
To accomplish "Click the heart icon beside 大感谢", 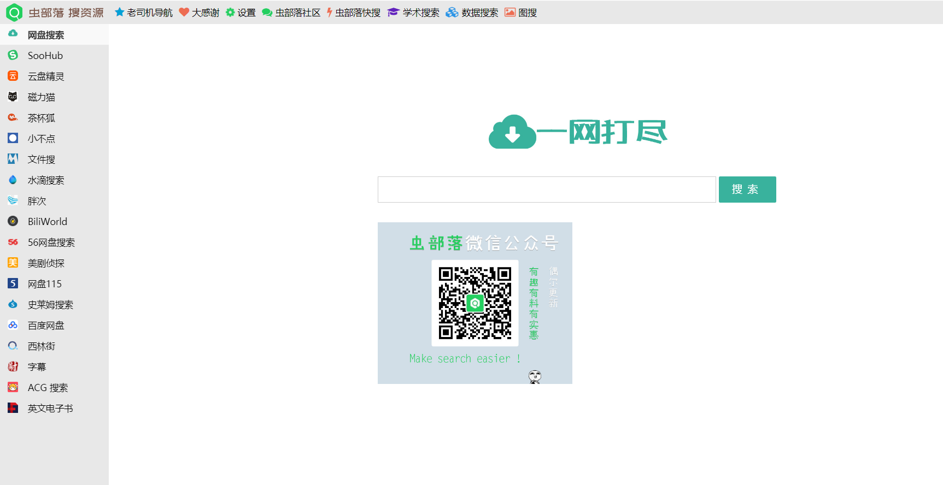I will coord(184,12).
